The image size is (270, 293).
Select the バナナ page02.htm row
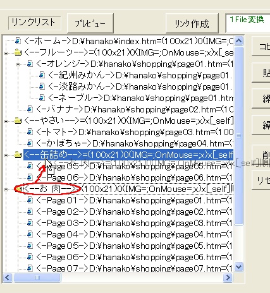(135, 109)
